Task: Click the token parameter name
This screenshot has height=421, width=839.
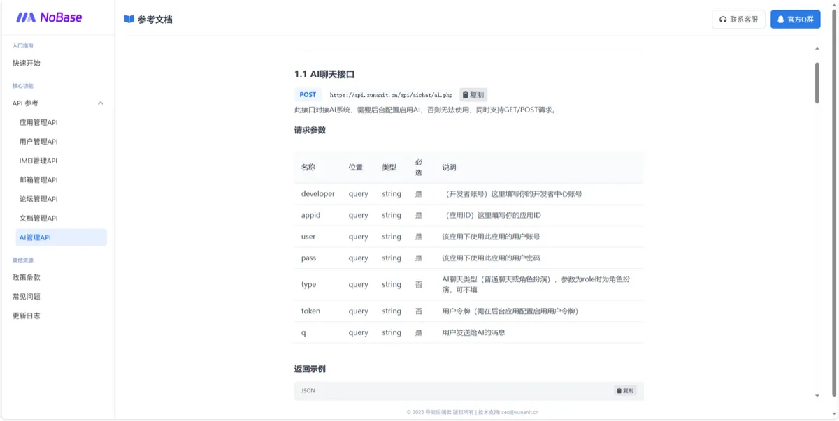Action: click(x=310, y=311)
